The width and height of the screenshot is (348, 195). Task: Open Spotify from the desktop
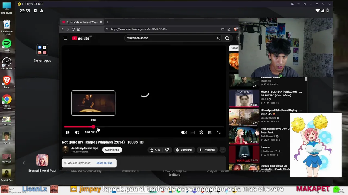pos(7,45)
